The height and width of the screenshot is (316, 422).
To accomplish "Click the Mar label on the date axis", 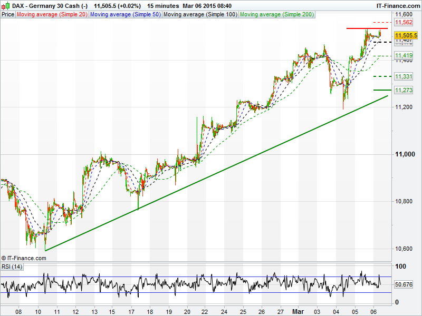I will pyautogui.click(x=299, y=311).
